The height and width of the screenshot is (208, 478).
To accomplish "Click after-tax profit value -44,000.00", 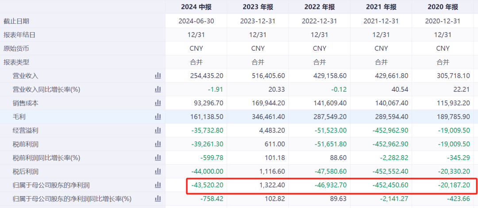I will [x=207, y=171].
